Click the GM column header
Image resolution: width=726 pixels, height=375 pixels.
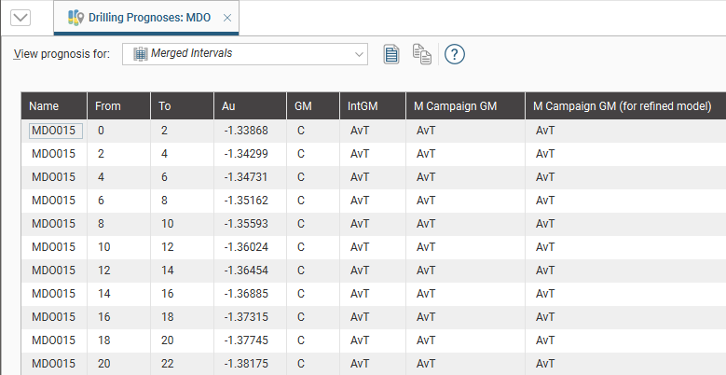311,106
